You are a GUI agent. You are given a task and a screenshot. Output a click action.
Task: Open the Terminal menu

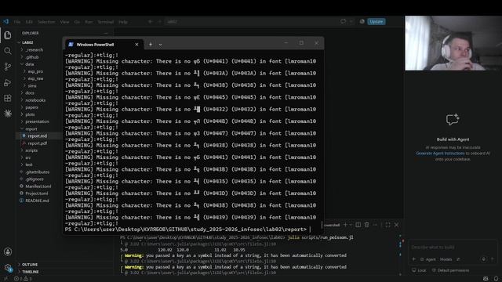tap(106, 22)
